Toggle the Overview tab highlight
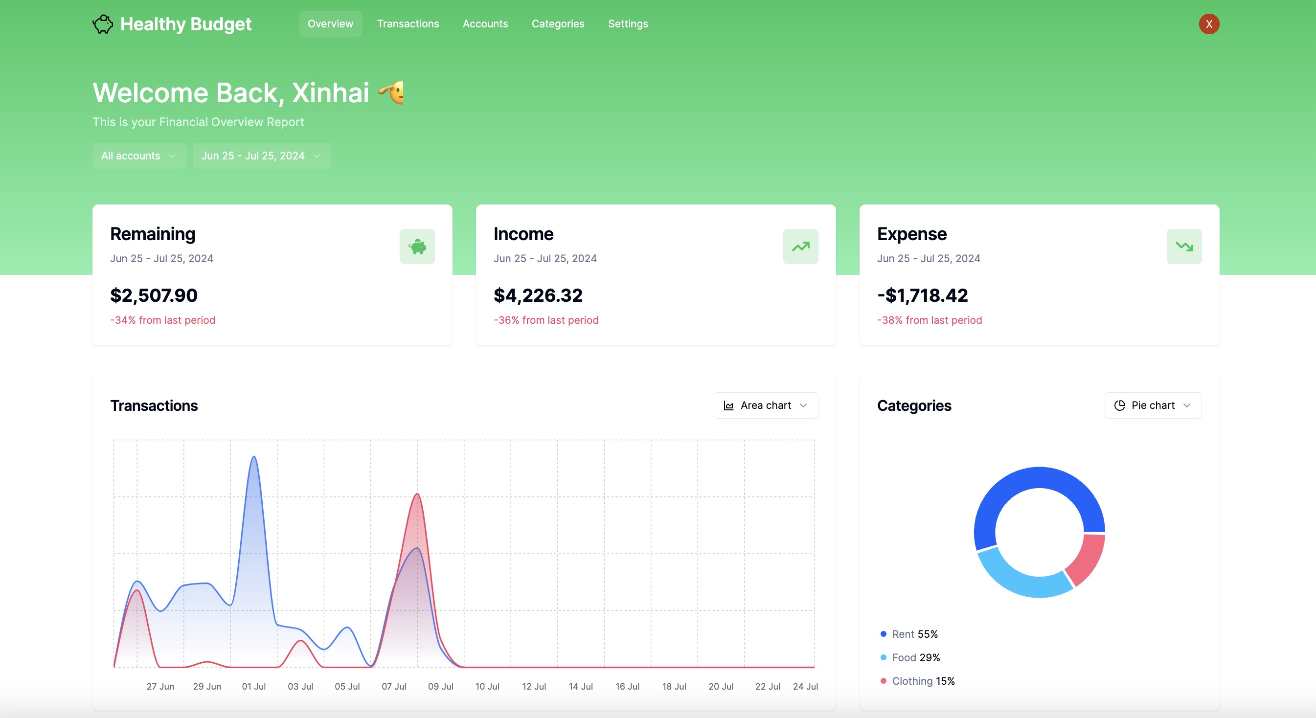The image size is (1316, 718). pyautogui.click(x=330, y=23)
